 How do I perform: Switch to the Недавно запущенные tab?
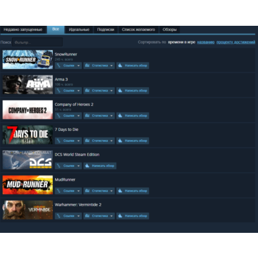(x=23, y=30)
